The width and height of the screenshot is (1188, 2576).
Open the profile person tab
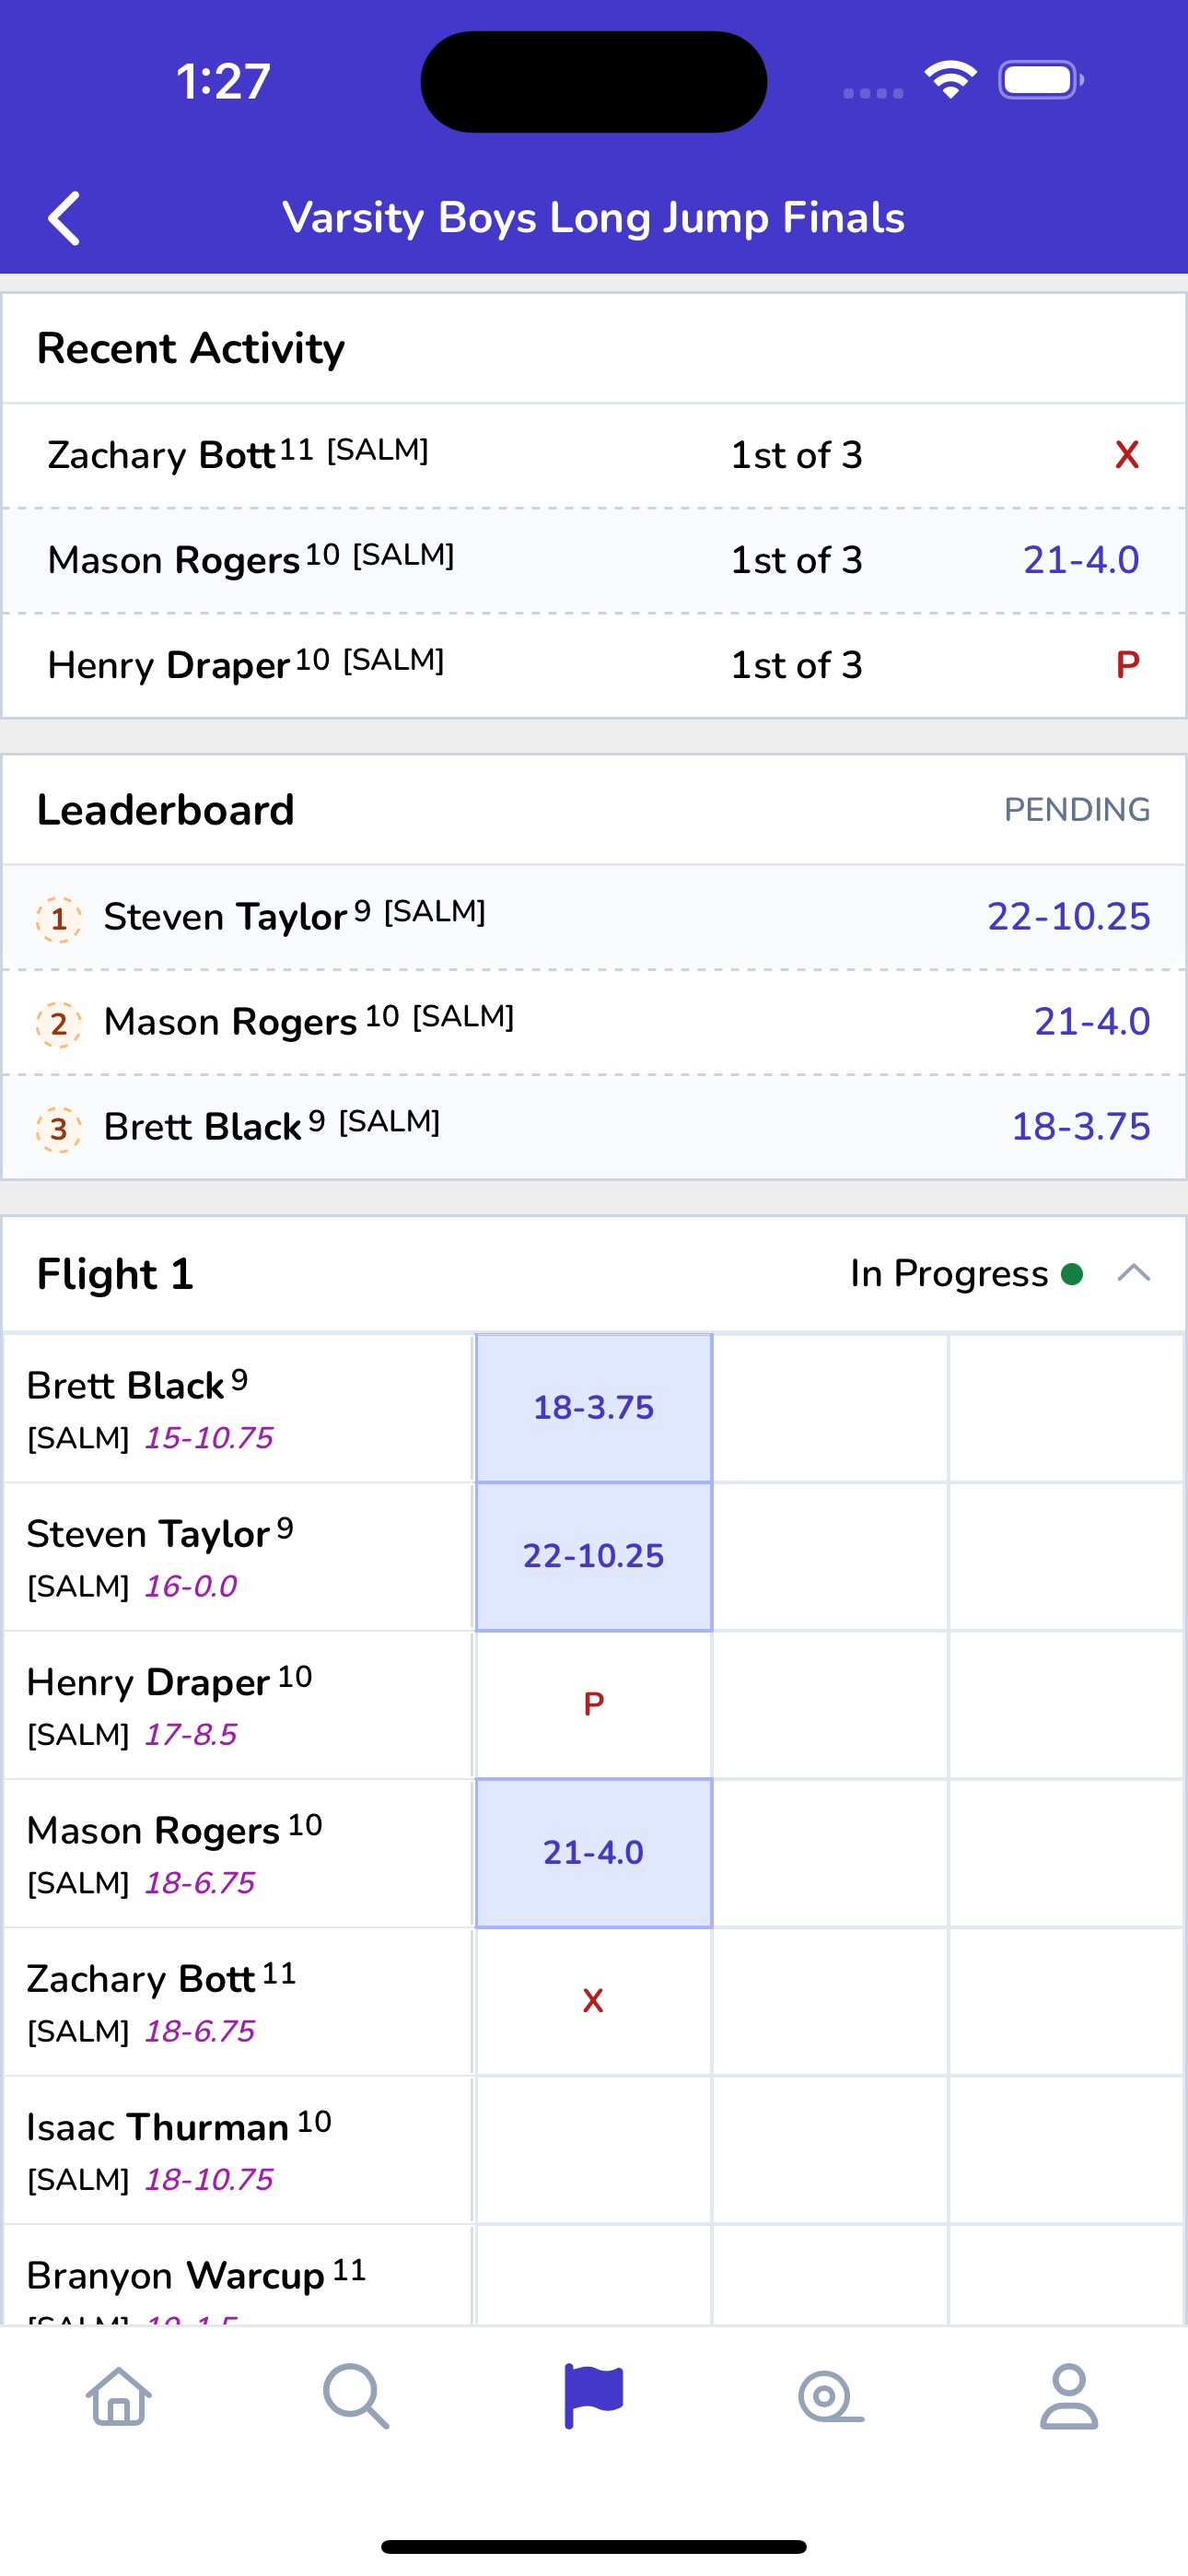click(x=1069, y=2397)
